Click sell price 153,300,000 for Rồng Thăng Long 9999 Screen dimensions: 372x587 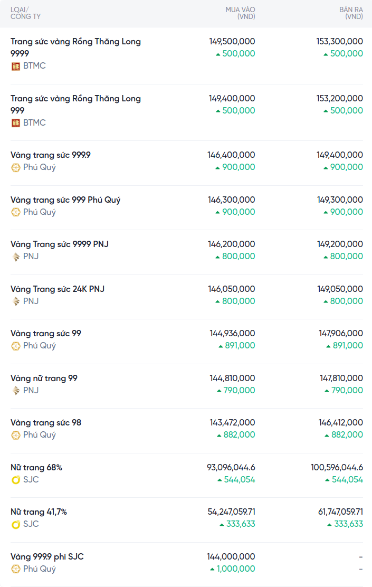(x=339, y=41)
